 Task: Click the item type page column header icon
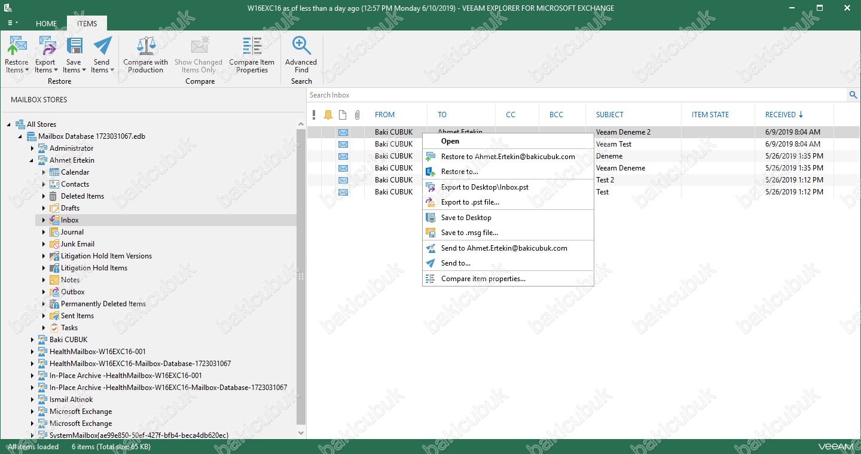click(x=343, y=115)
